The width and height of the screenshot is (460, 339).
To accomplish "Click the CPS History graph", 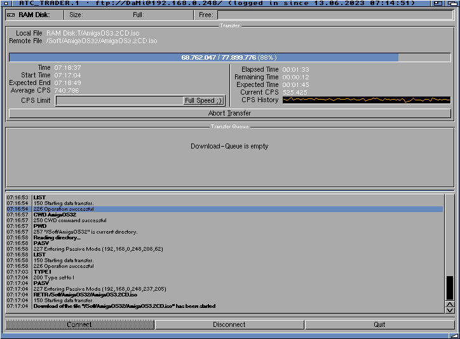I will [366, 100].
